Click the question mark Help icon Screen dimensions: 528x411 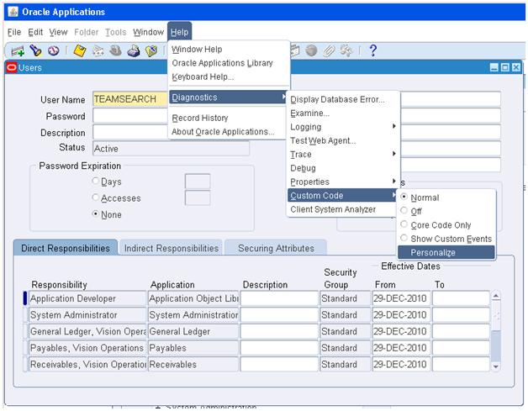(x=372, y=50)
